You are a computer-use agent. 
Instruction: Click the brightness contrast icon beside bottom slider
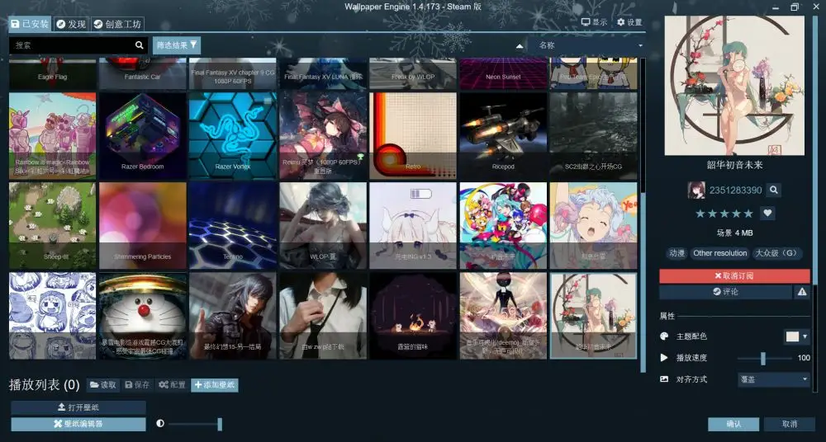161,423
